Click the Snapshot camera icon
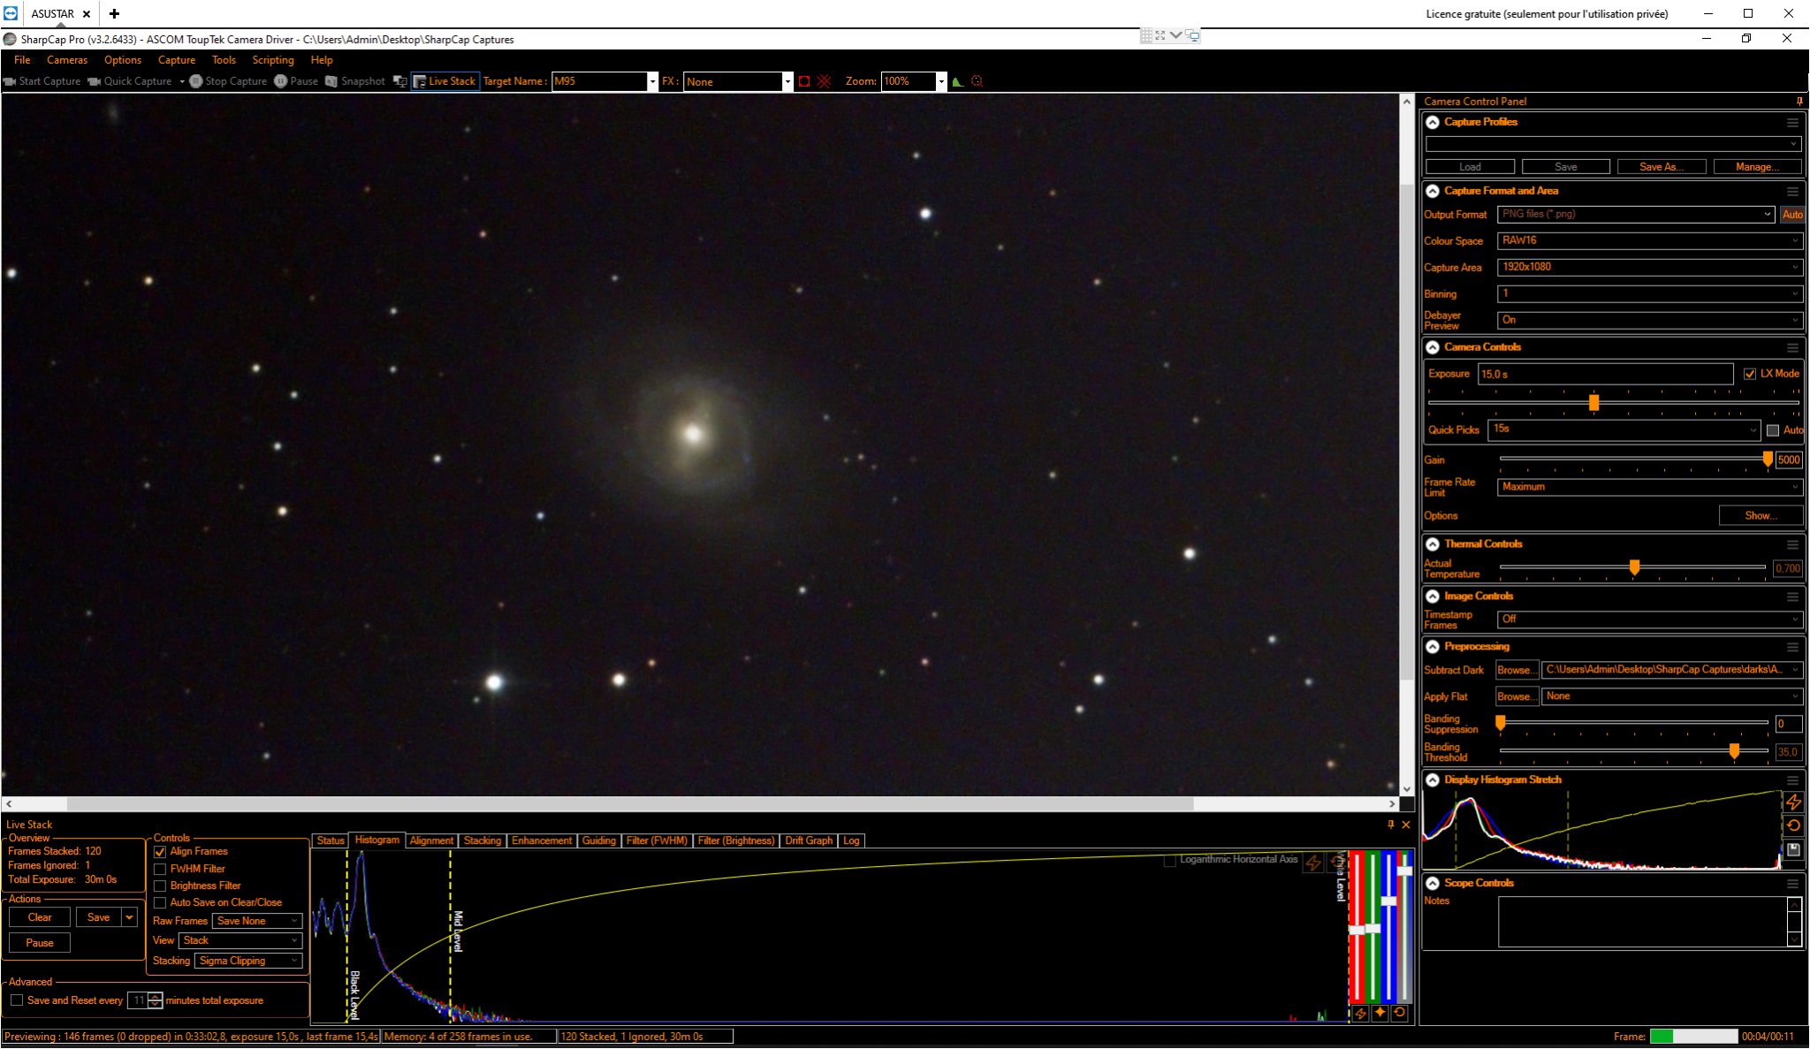 [x=331, y=81]
